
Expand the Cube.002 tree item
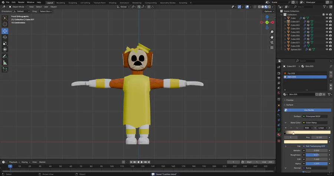click(285, 25)
